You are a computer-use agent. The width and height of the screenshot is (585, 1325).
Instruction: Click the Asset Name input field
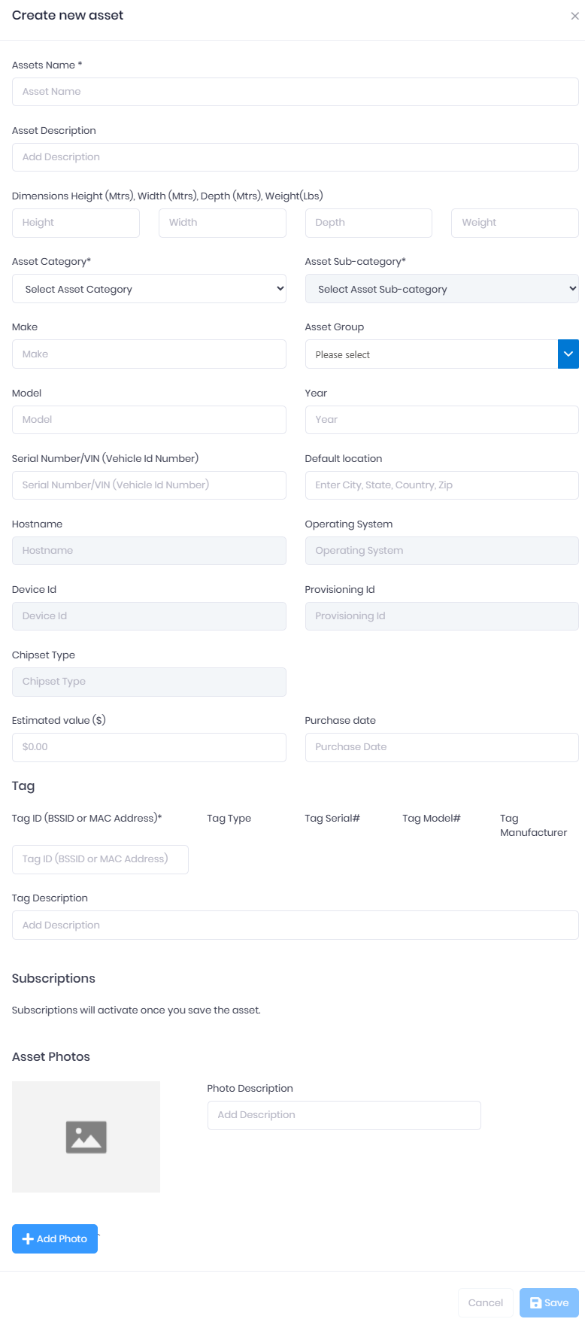tap(295, 91)
